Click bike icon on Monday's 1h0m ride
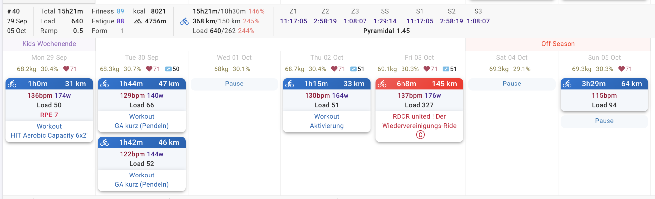The width and height of the screenshot is (655, 199). coord(12,84)
